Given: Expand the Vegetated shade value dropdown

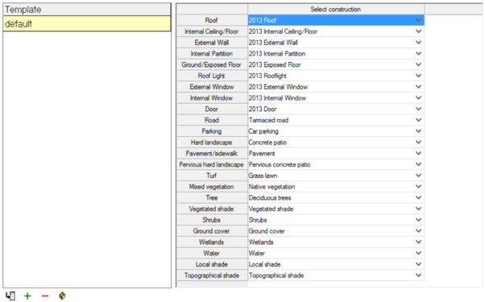Looking at the screenshot, I should [418, 209].
